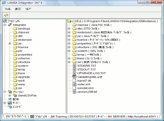The width and height of the screenshot is (164, 121).
Task: Expand the dtd ( DTD ファイル ) folder
Action: [x=69, y=29]
